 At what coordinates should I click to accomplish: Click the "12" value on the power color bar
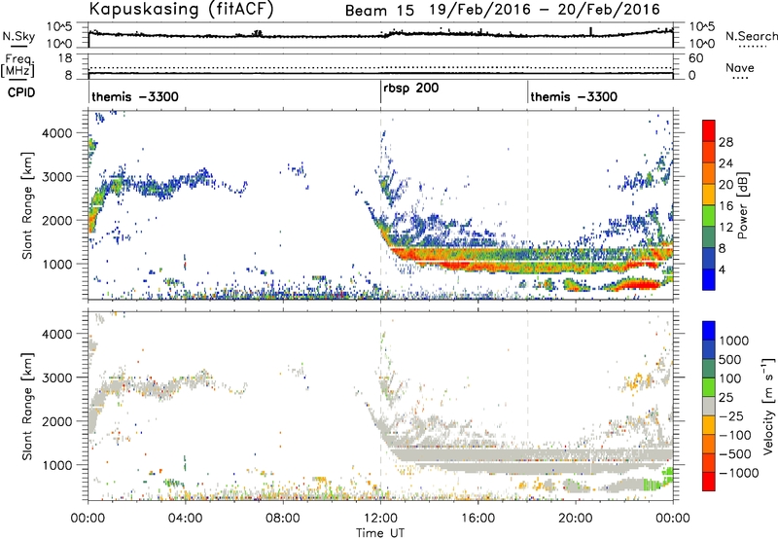tap(725, 228)
